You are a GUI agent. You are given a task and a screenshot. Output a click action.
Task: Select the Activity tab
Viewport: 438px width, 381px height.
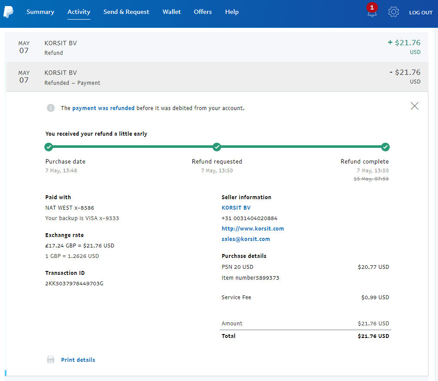(x=79, y=12)
